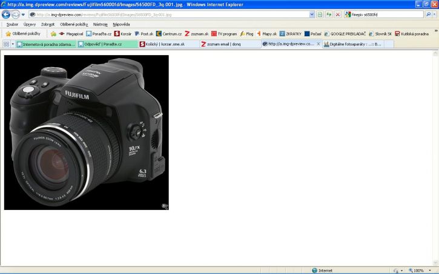
Task: Open the tab list dropdown arrow
Action: [x=13, y=44]
